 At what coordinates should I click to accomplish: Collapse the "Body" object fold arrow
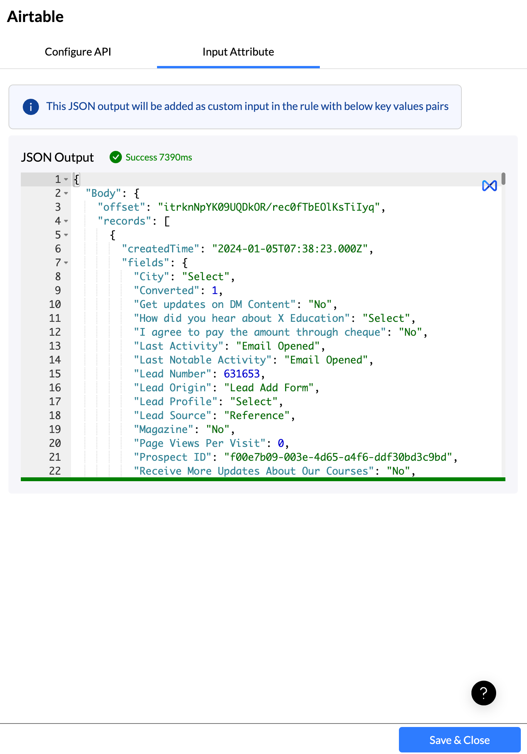pyautogui.click(x=66, y=193)
